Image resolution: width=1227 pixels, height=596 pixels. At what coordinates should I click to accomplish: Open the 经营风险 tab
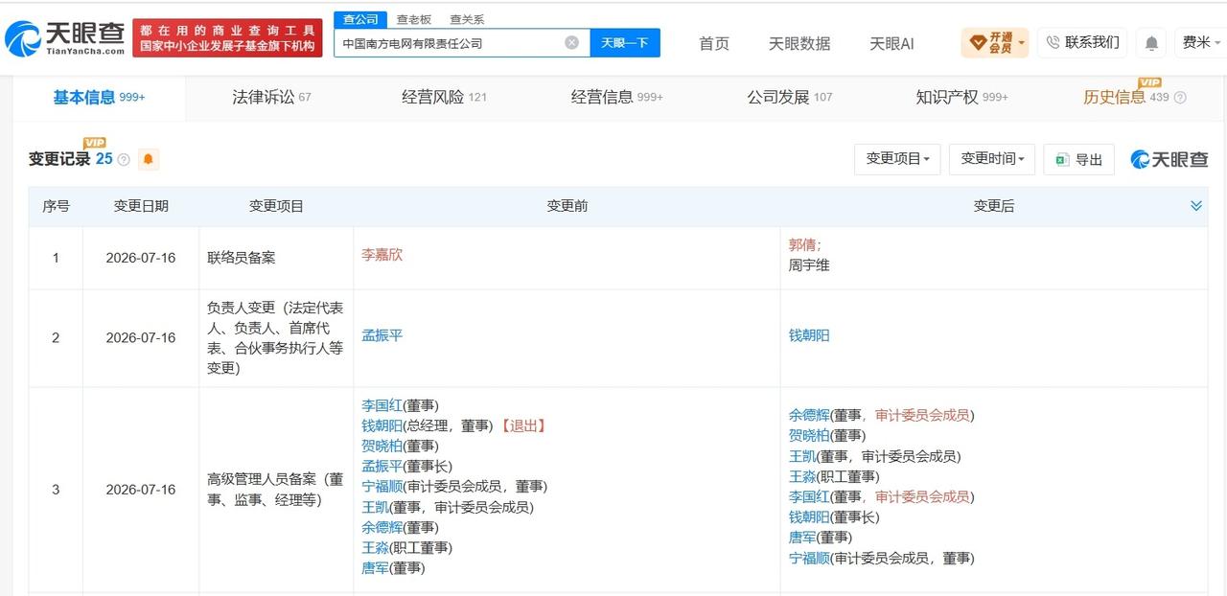point(444,97)
